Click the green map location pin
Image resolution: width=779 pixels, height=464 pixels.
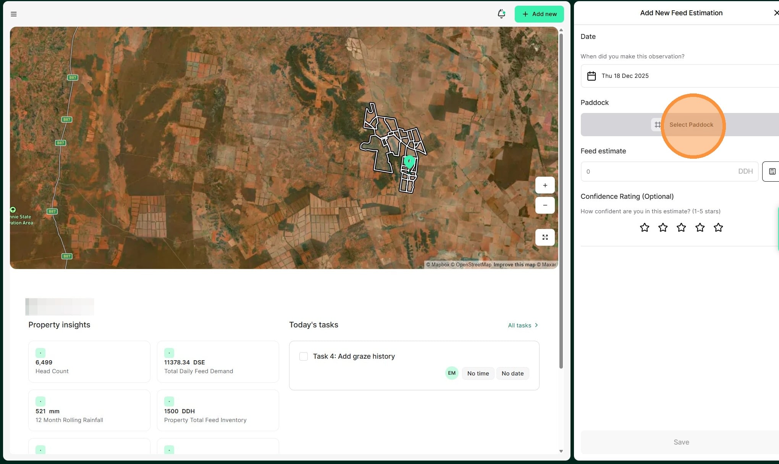click(409, 162)
